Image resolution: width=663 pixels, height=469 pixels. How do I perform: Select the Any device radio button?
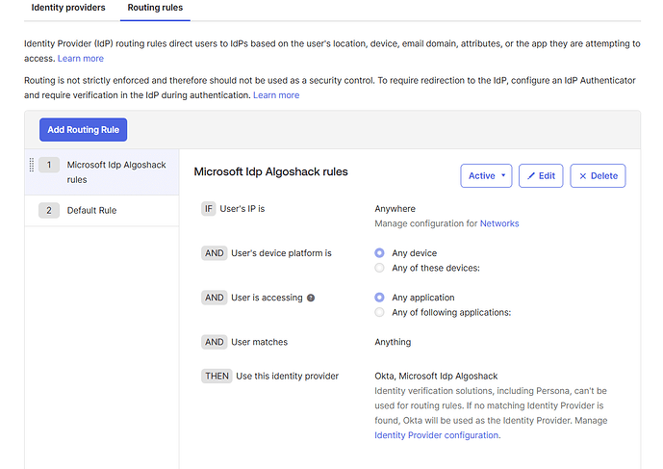click(x=380, y=253)
